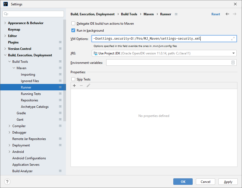Screen dimensions: 242x188
Task: Enable Delegate IDE build/run actions to Maven
Action: click(x=73, y=24)
